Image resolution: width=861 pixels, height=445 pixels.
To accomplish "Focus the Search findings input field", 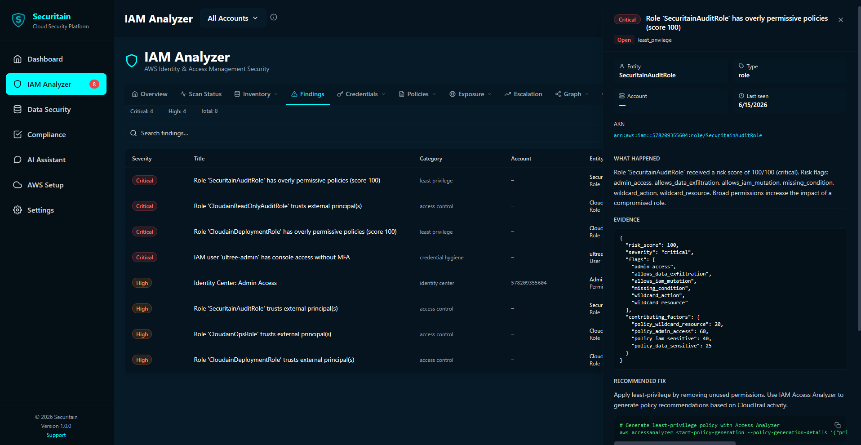I will click(364, 133).
